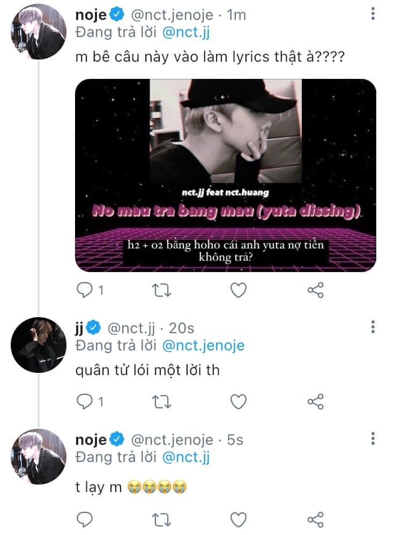Image resolution: width=402 pixels, height=535 pixels.
Task: Retweet noje's tweet about lyrics
Action: click(x=161, y=290)
